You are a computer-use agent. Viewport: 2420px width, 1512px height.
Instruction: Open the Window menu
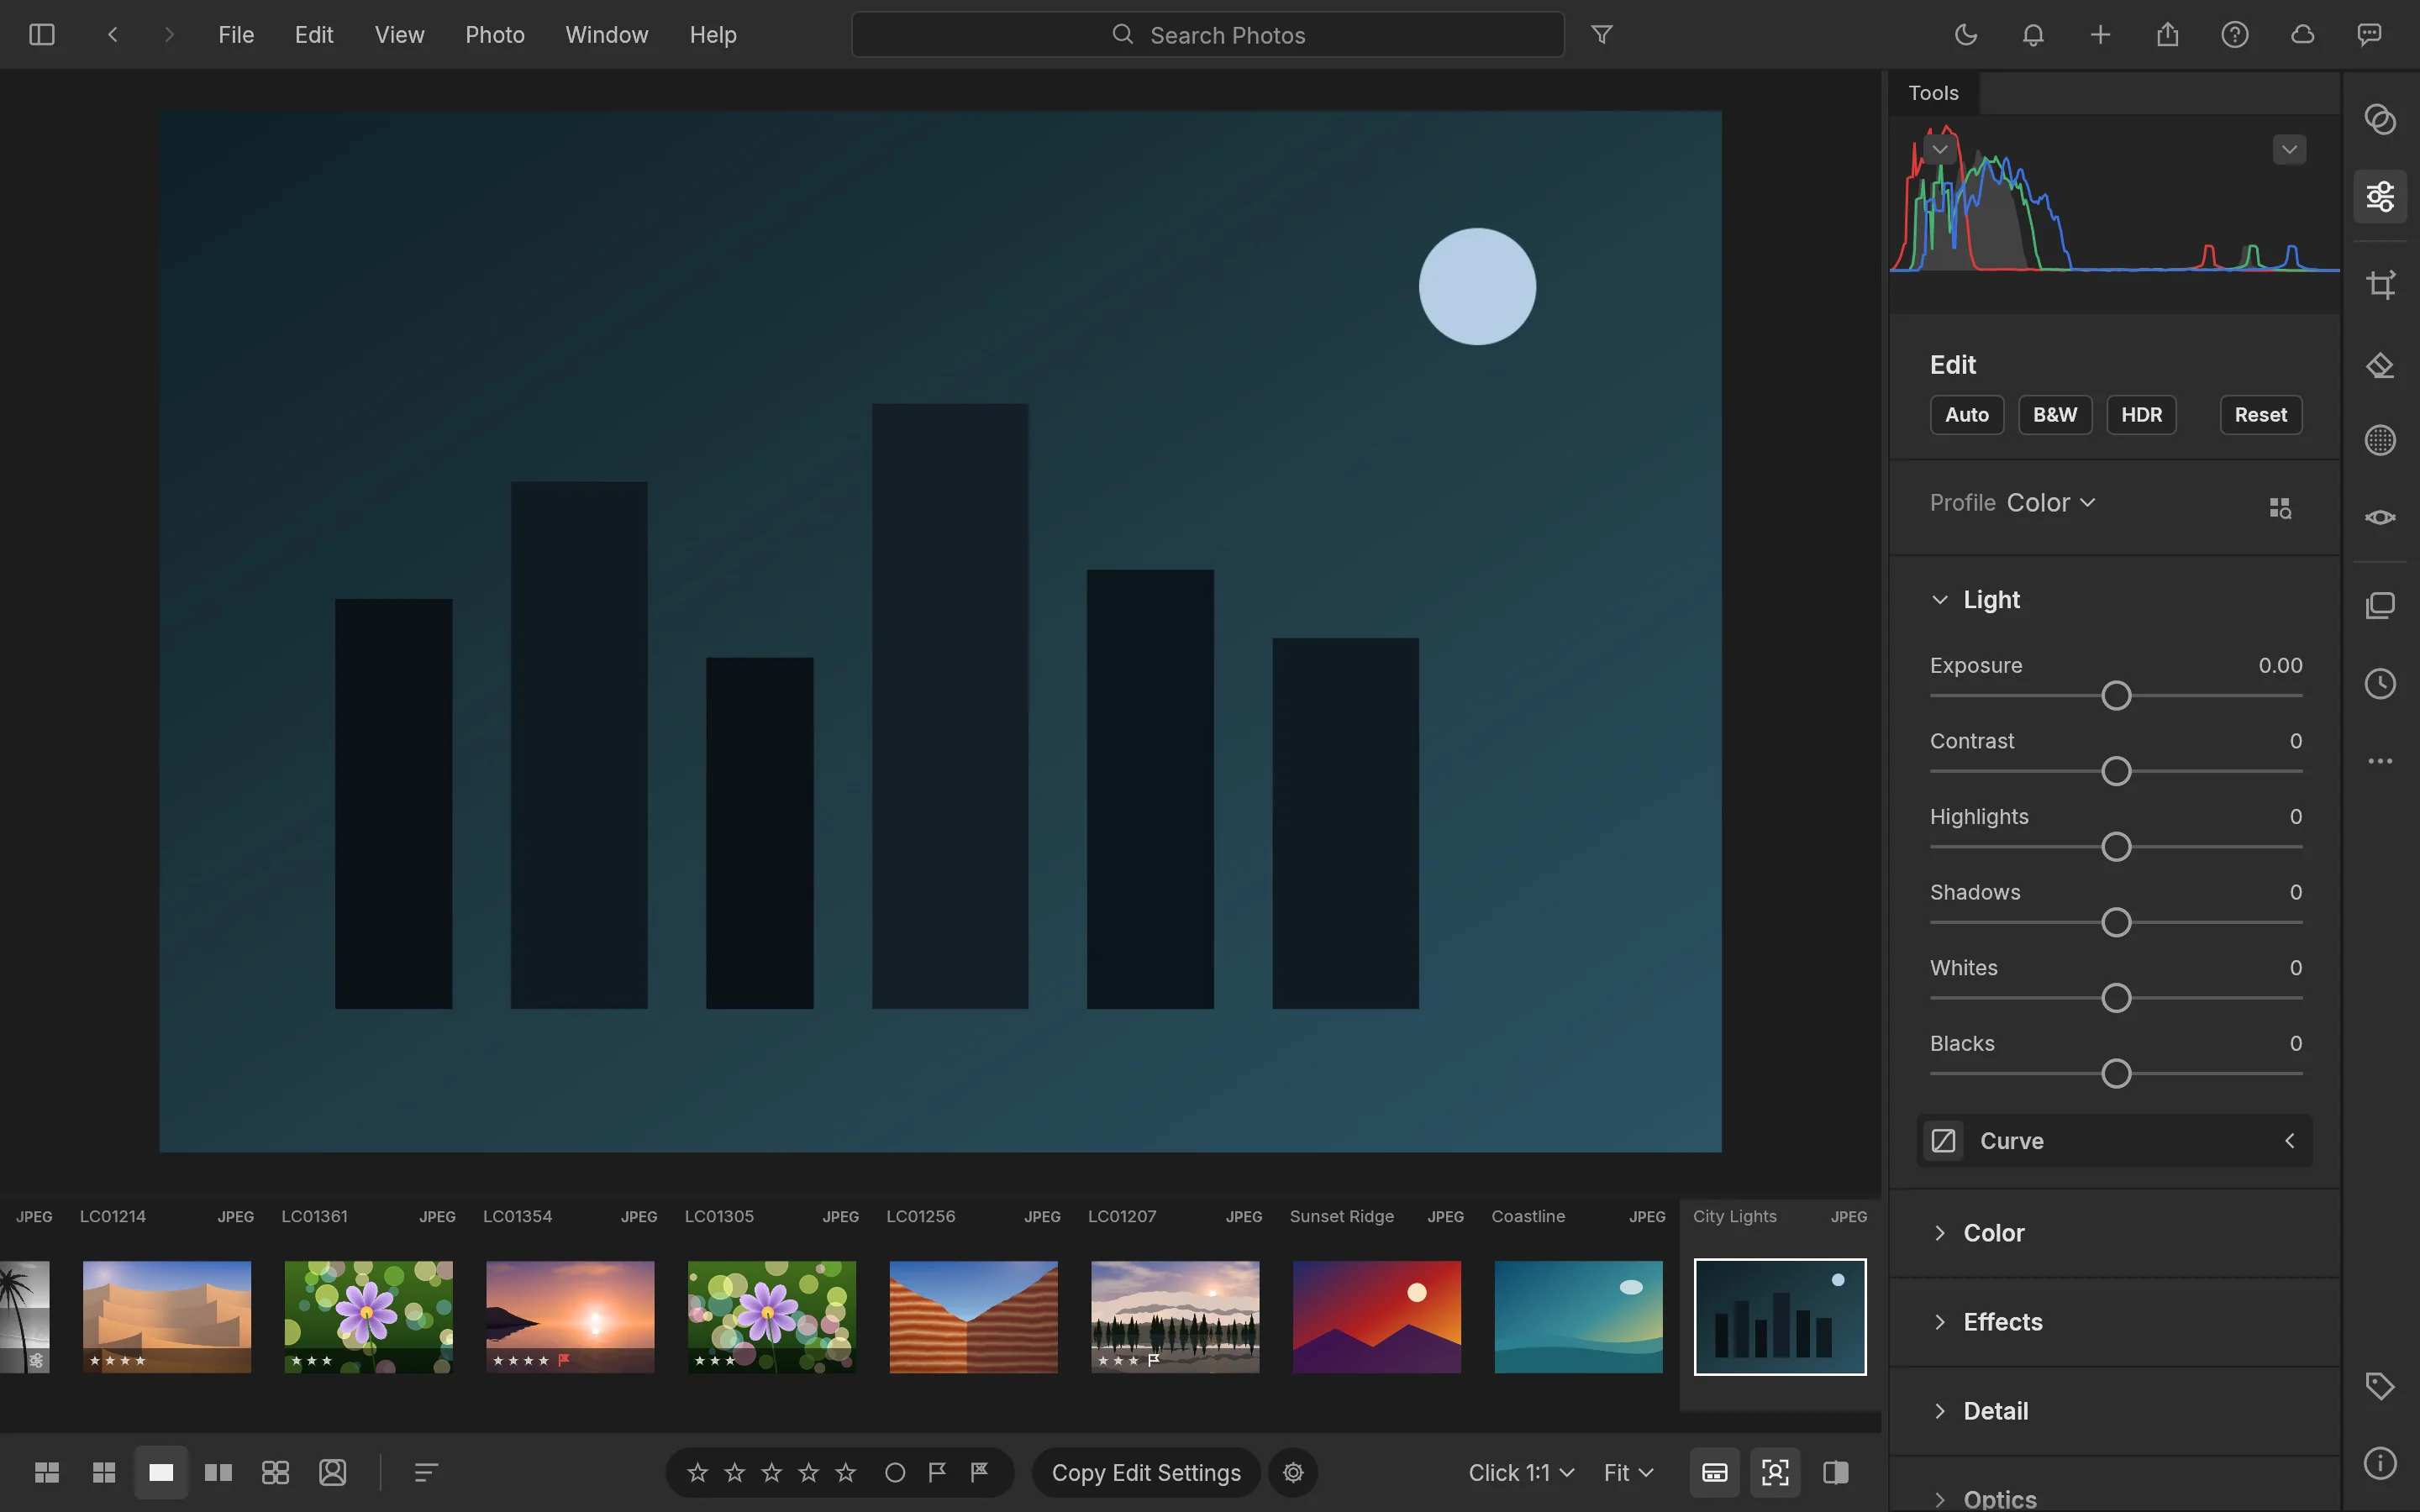click(606, 35)
